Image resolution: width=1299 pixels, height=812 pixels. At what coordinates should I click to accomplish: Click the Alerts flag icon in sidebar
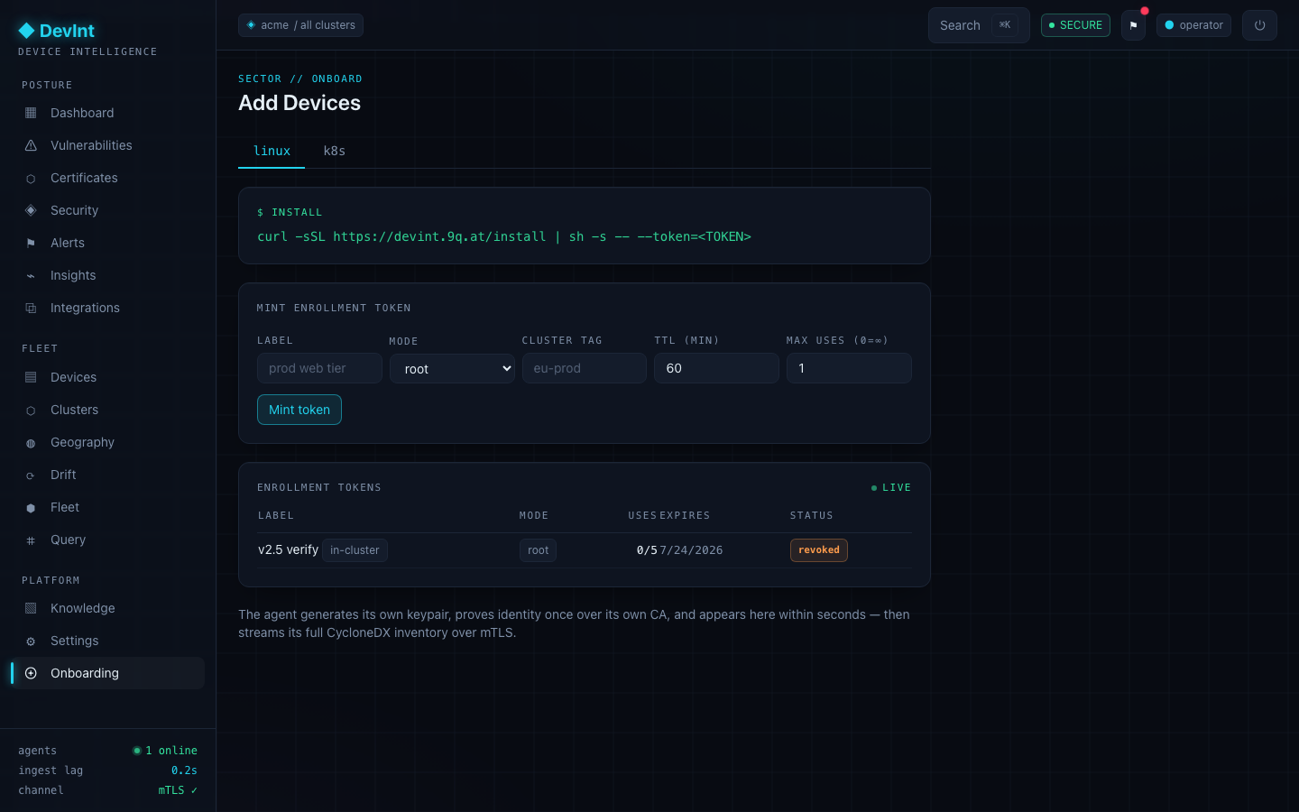click(x=31, y=243)
